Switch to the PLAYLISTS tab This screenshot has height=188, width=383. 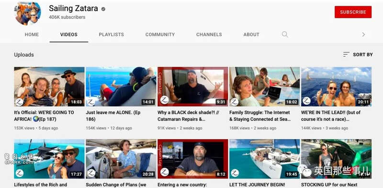click(x=112, y=34)
